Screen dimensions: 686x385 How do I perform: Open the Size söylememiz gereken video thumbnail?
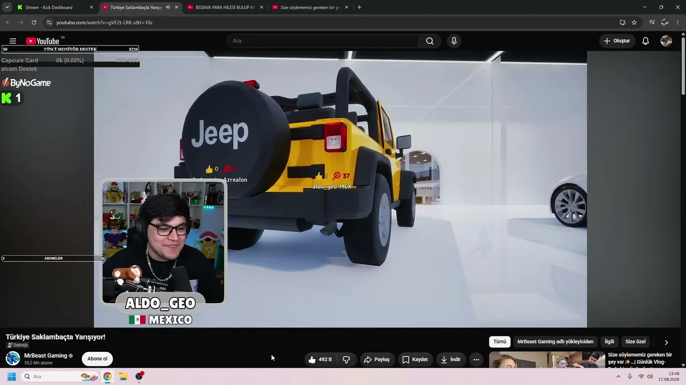coord(547,359)
